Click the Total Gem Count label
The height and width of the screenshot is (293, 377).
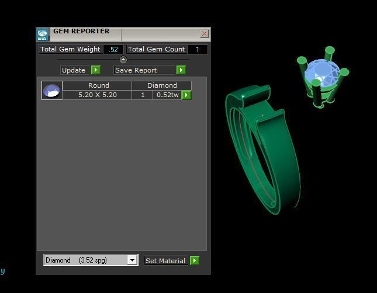coord(157,49)
